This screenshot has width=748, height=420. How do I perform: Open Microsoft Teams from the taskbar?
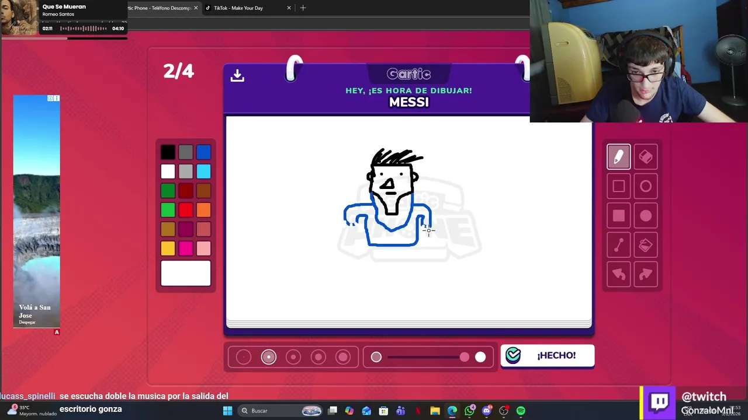click(400, 411)
